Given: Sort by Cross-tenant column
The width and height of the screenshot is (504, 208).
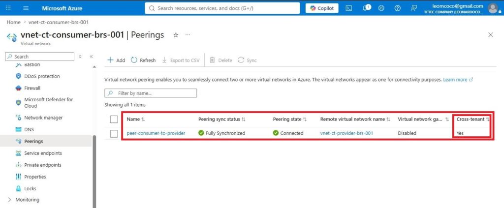Looking at the screenshot, I should 473,119.
